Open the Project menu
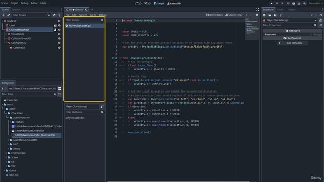The width and height of the screenshot is (324, 182). [x=14, y=3]
